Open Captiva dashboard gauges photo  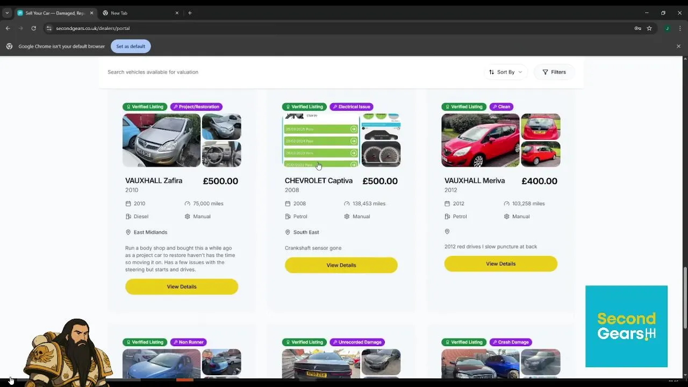point(381,154)
